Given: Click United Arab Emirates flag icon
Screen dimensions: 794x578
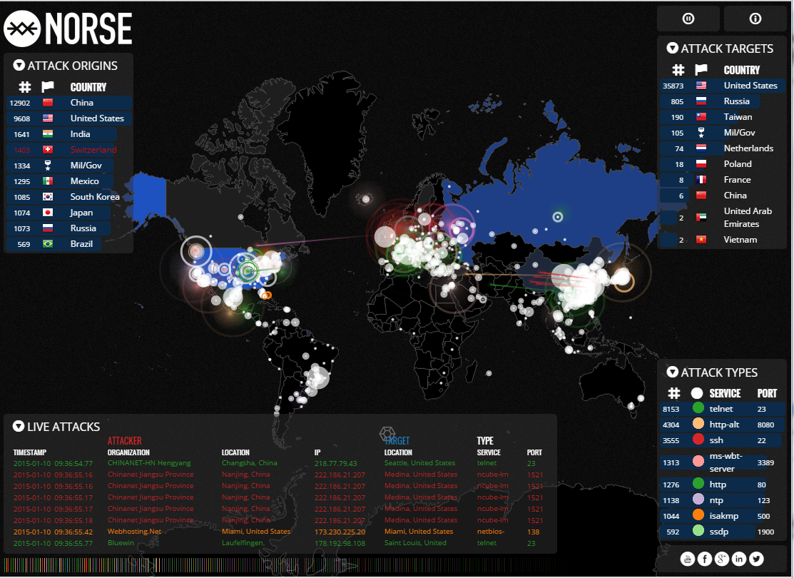Looking at the screenshot, I should pyautogui.click(x=701, y=218).
